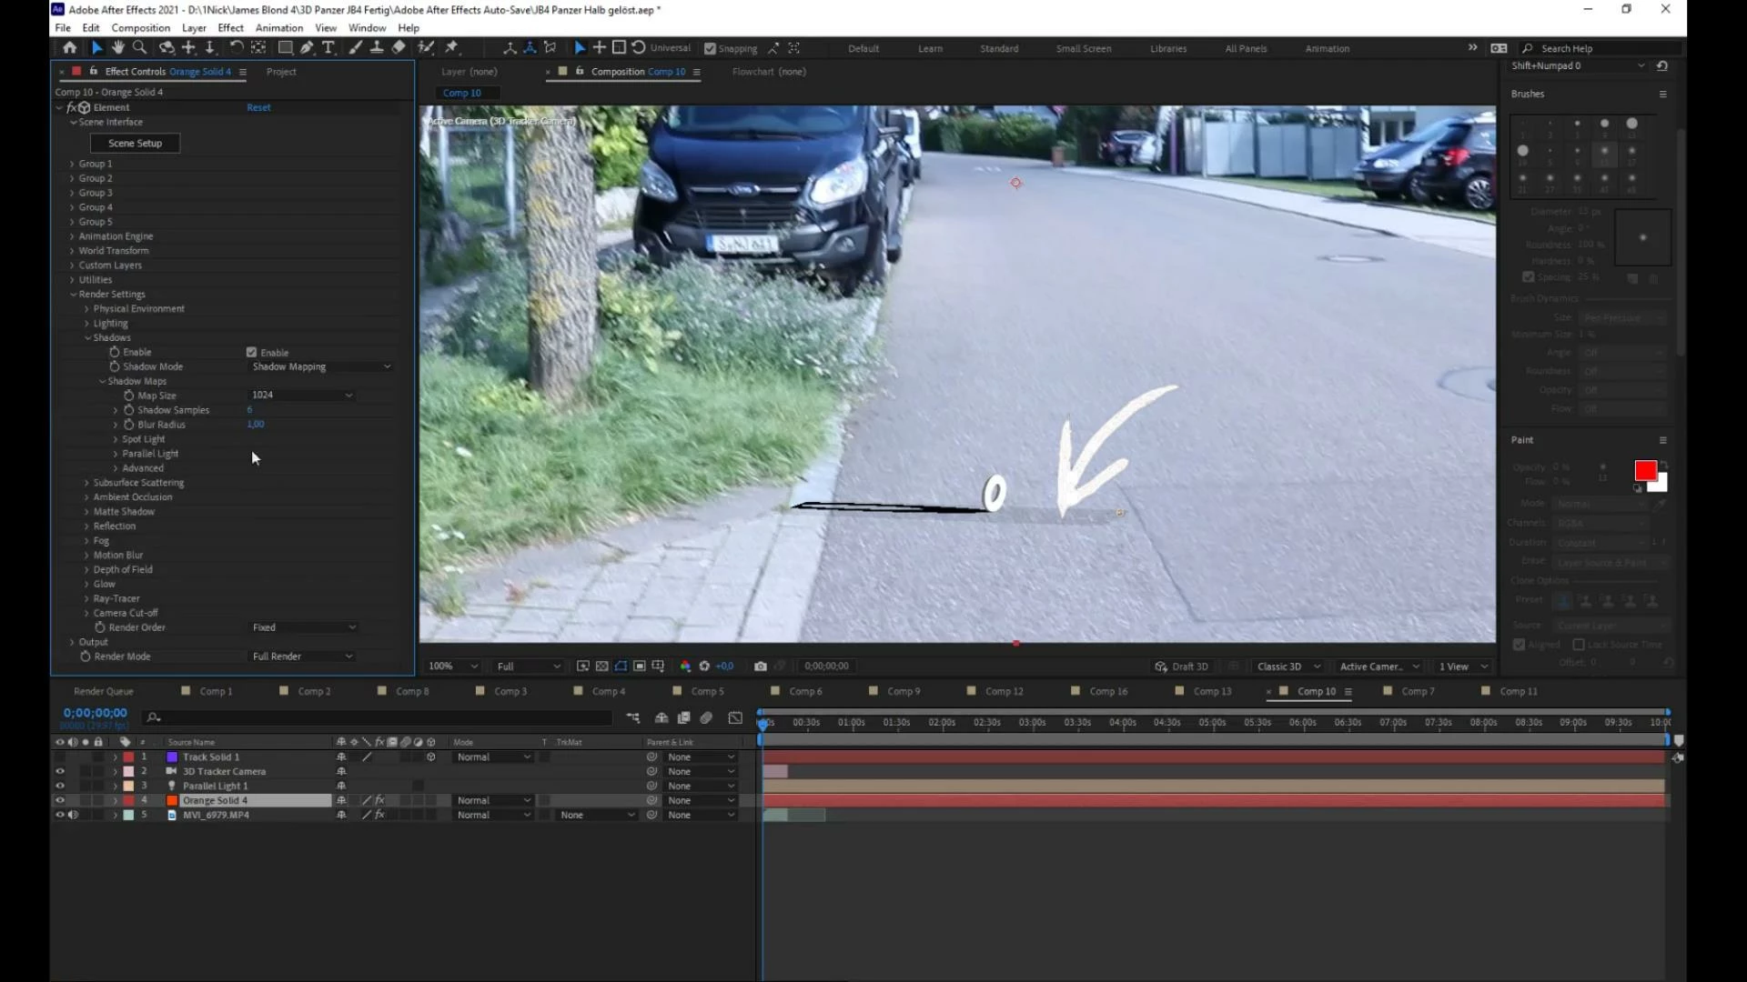Click the Reset link for Element
Screen dimensions: 1747x982
pos(258,107)
